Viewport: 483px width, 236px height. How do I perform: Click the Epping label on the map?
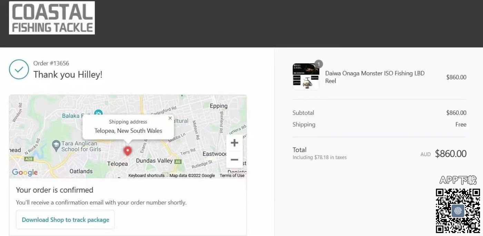(x=218, y=106)
